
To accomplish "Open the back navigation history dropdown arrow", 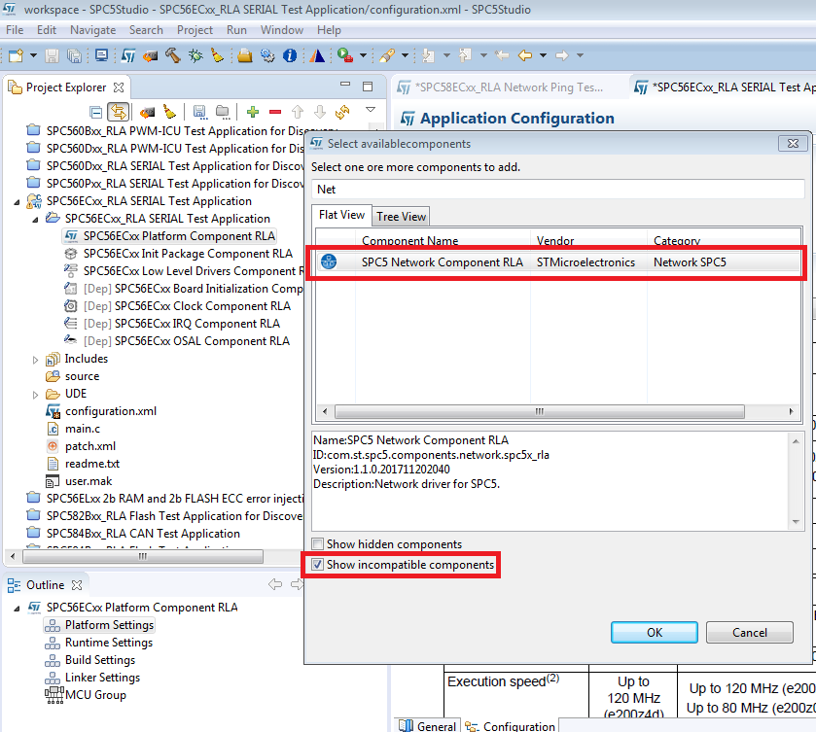I will [x=543, y=55].
